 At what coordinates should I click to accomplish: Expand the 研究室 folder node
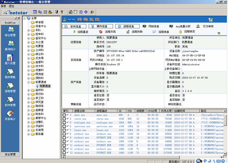29,102
